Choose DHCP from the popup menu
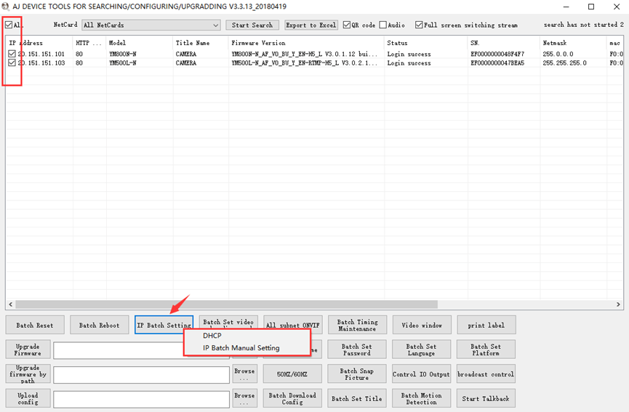Image resolution: width=629 pixels, height=412 pixels. pos(212,336)
